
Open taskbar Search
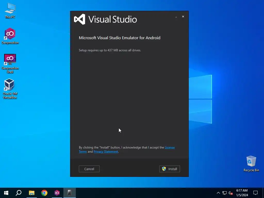coord(19,193)
